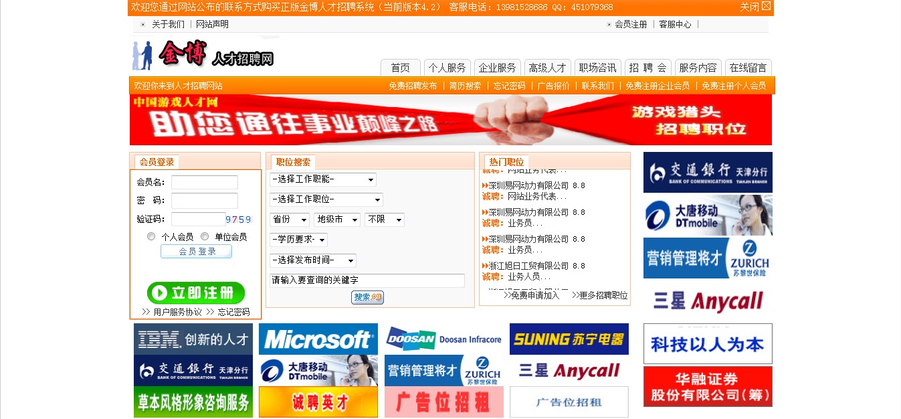Click bottom-grid 大唐移动 DTmobile ad
901x419 pixels.
318,371
